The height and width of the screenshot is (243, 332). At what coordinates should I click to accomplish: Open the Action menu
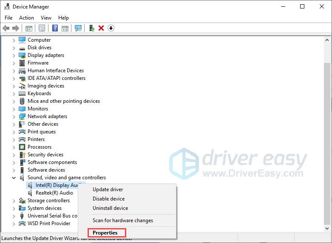26,18
